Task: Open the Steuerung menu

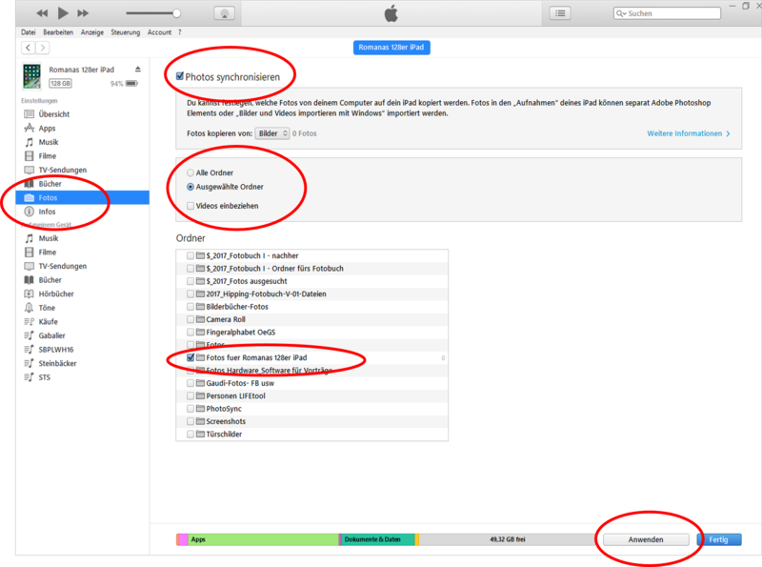Action: (x=125, y=31)
